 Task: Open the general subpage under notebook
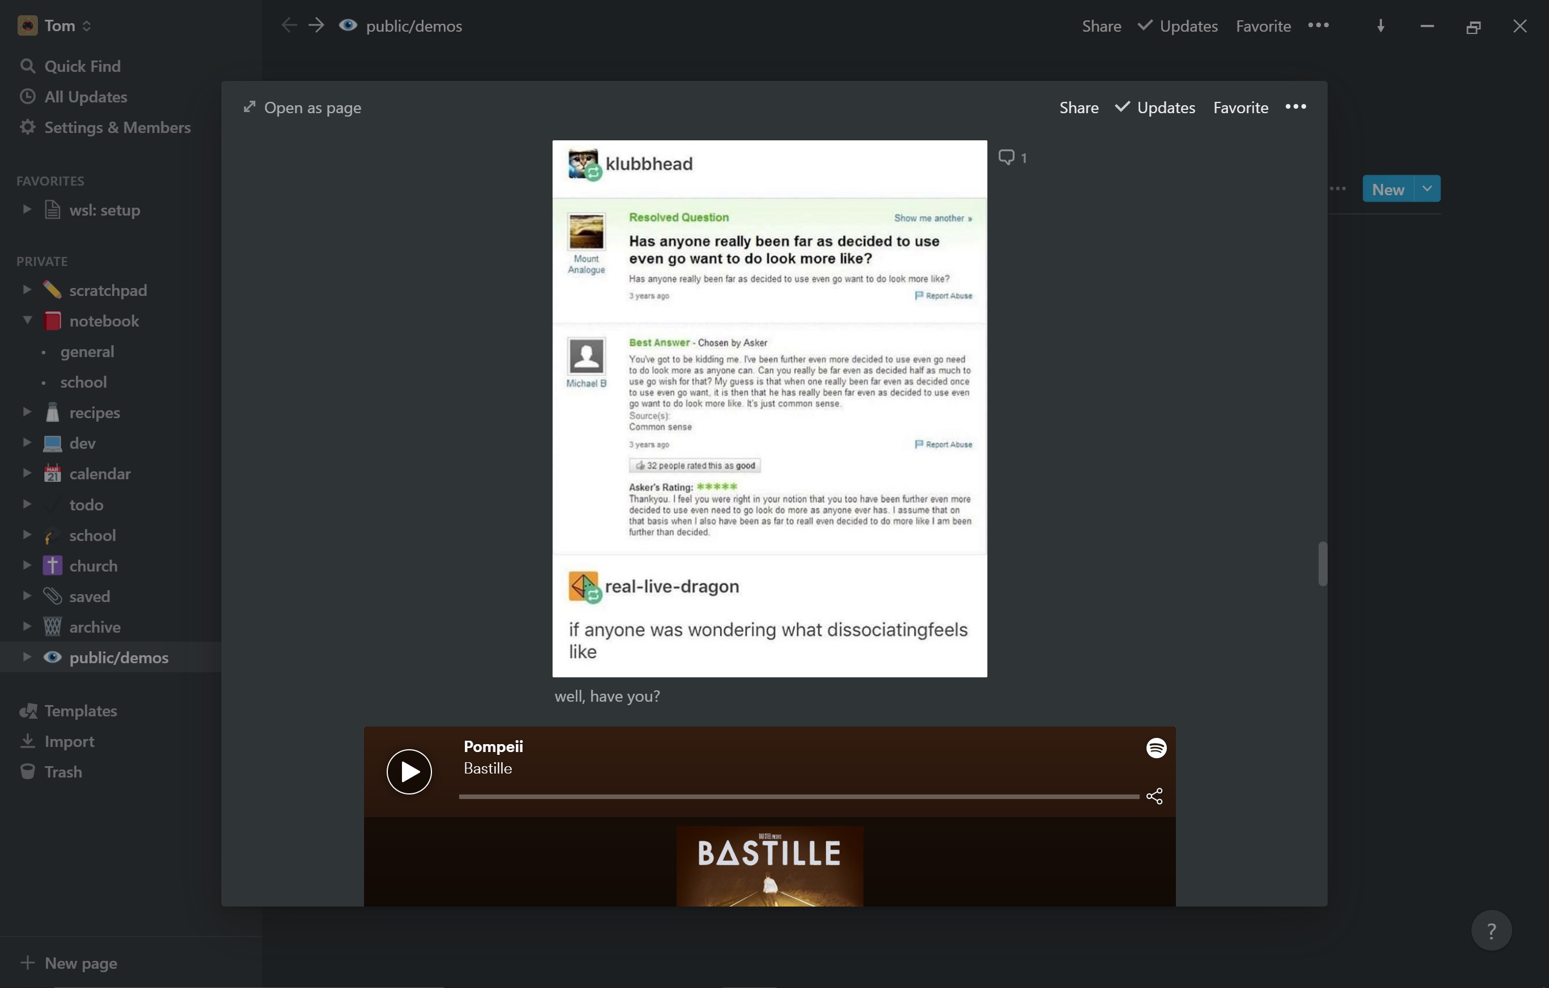[87, 351]
